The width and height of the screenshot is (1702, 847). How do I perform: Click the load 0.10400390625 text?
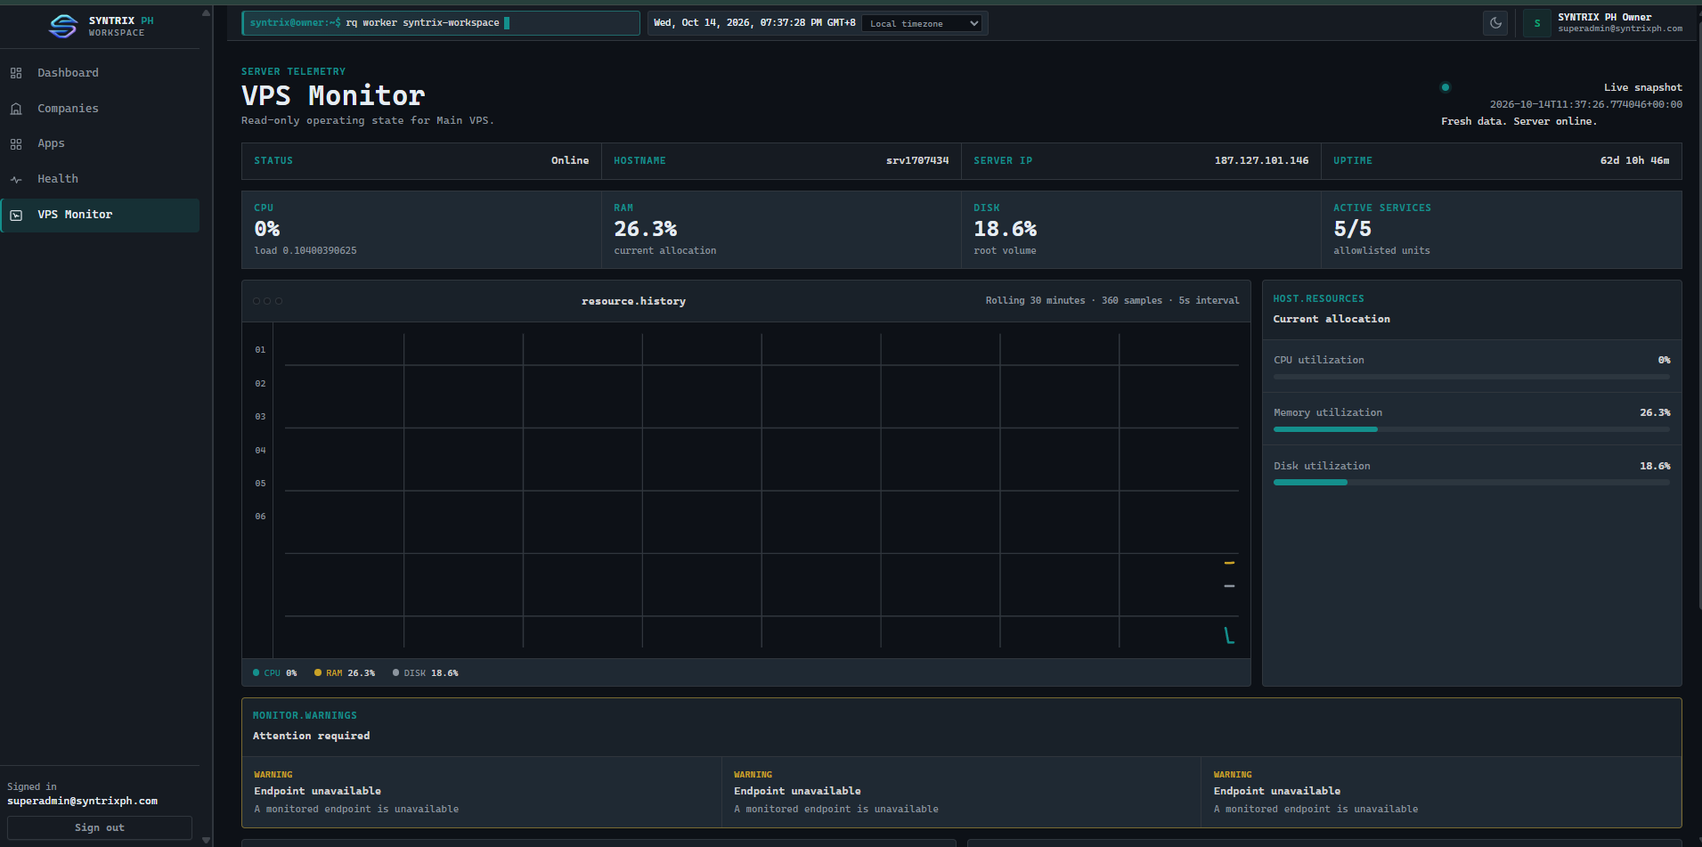[305, 251]
